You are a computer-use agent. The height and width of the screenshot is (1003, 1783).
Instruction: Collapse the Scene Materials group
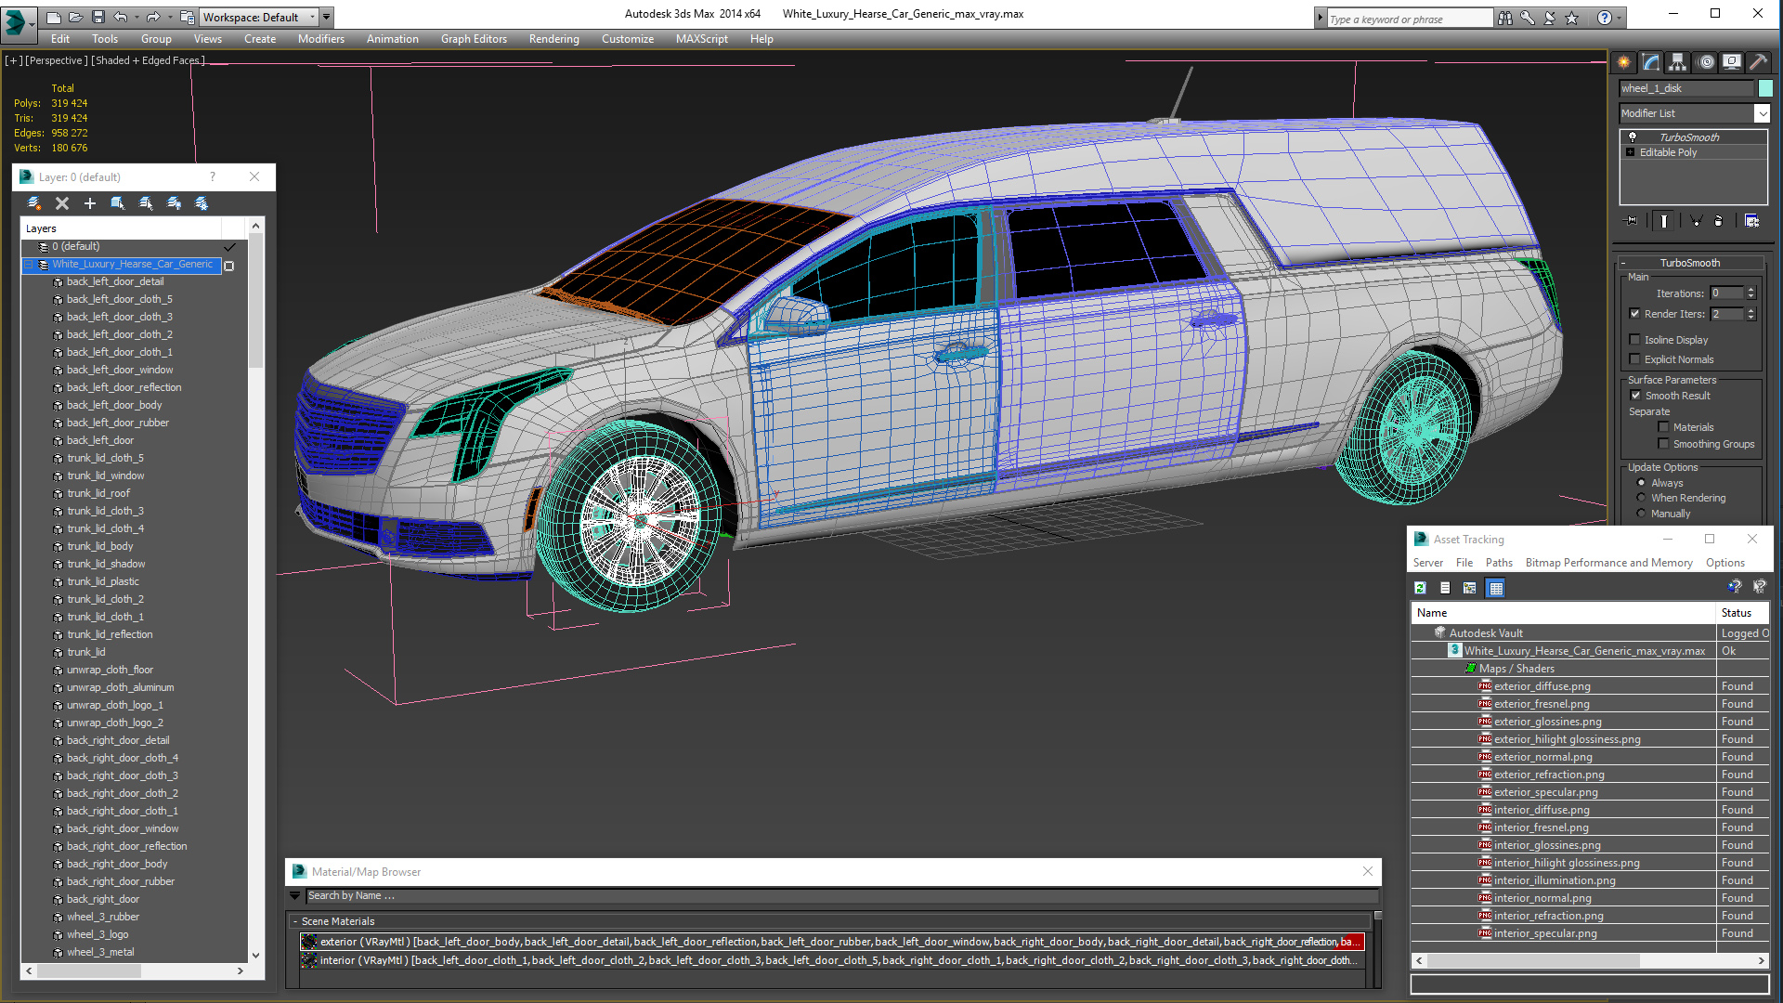(295, 921)
